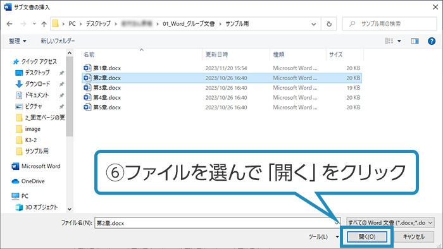Screen dimensions: 443x249
Task: Click the pin icon beside ドキュメント
Action: tap(61, 95)
